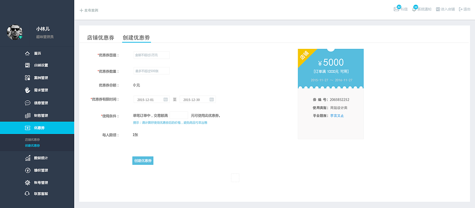This screenshot has width=475, height=208.
Task: Open 数据统计 chart icon
Action: (x=27, y=158)
